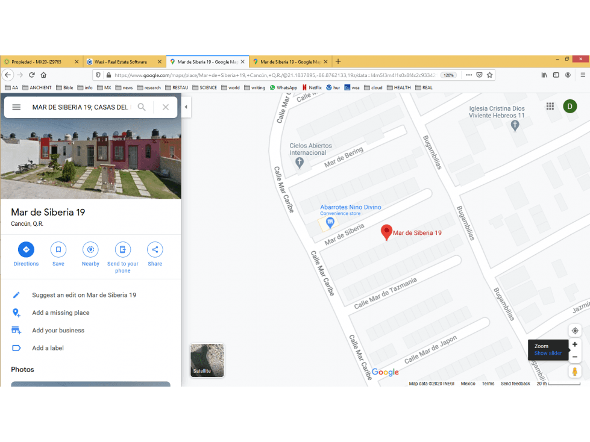
Task: Open the Google apps grid icon
Action: [x=550, y=107]
